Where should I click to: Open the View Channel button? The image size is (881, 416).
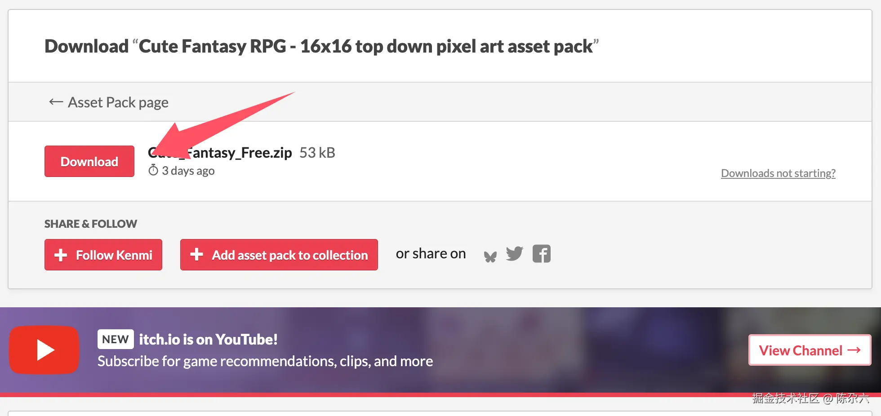pyautogui.click(x=809, y=350)
